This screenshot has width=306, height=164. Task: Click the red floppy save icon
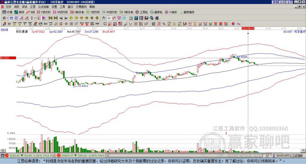point(146,18)
